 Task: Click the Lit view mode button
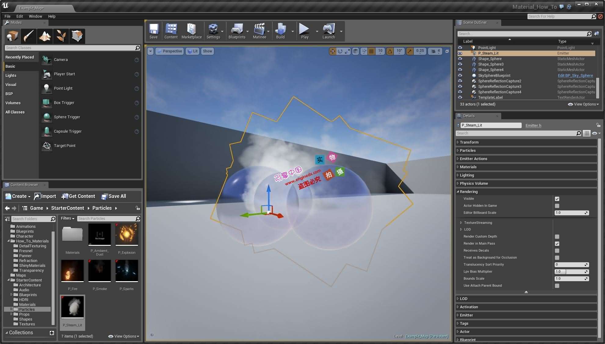(193, 51)
